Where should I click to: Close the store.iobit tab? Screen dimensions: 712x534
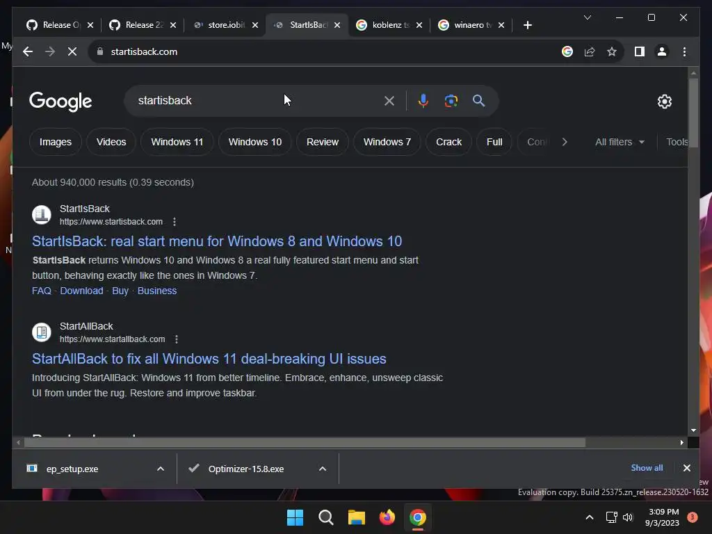pyautogui.click(x=255, y=25)
